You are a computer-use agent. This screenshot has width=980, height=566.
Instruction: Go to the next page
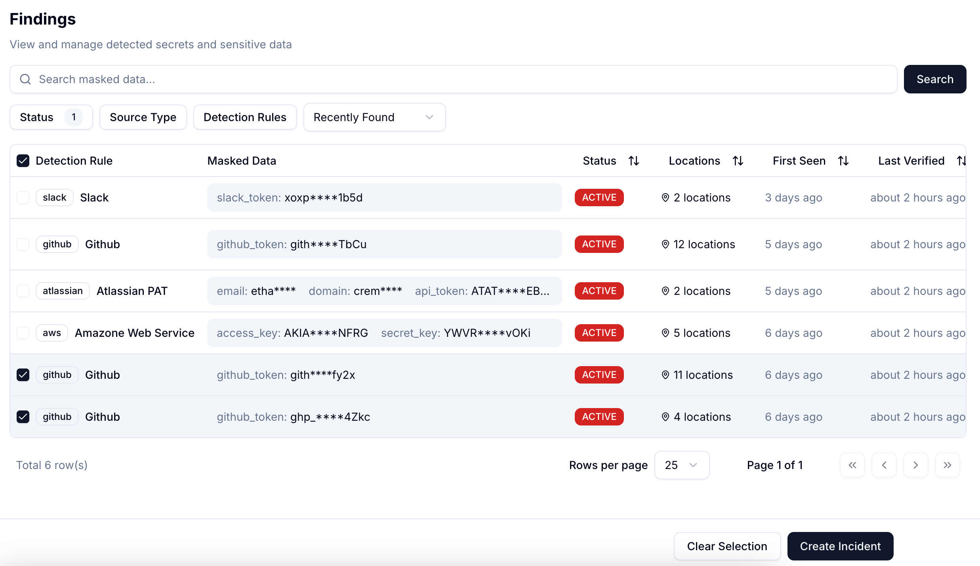[915, 465]
